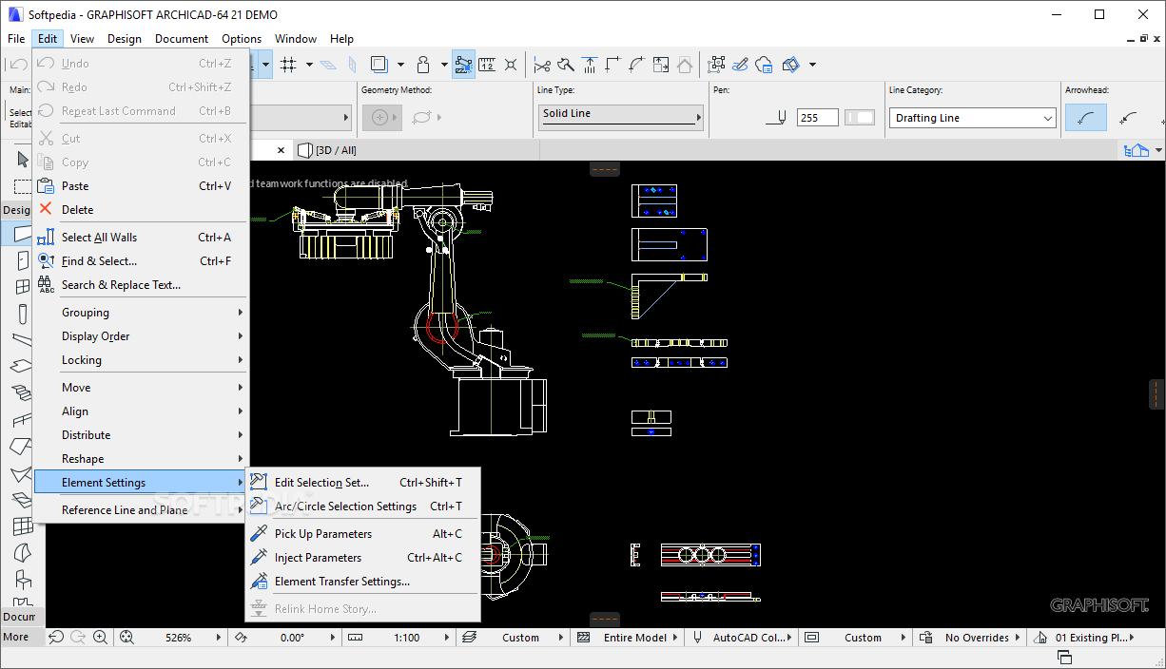Click the pen number 255 field
This screenshot has width=1166, height=669.
click(818, 118)
